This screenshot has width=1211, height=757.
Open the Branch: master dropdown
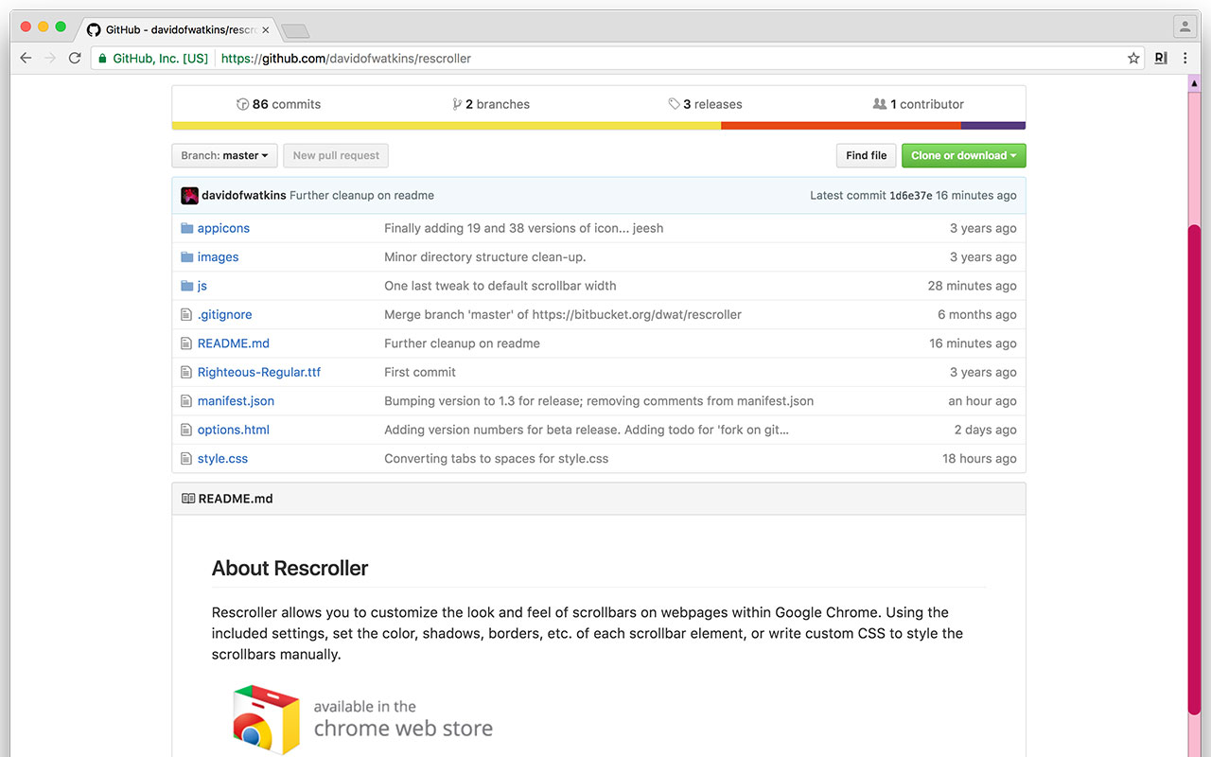(x=223, y=155)
